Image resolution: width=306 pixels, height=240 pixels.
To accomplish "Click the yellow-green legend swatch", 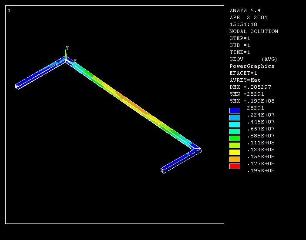I will tap(235, 145).
